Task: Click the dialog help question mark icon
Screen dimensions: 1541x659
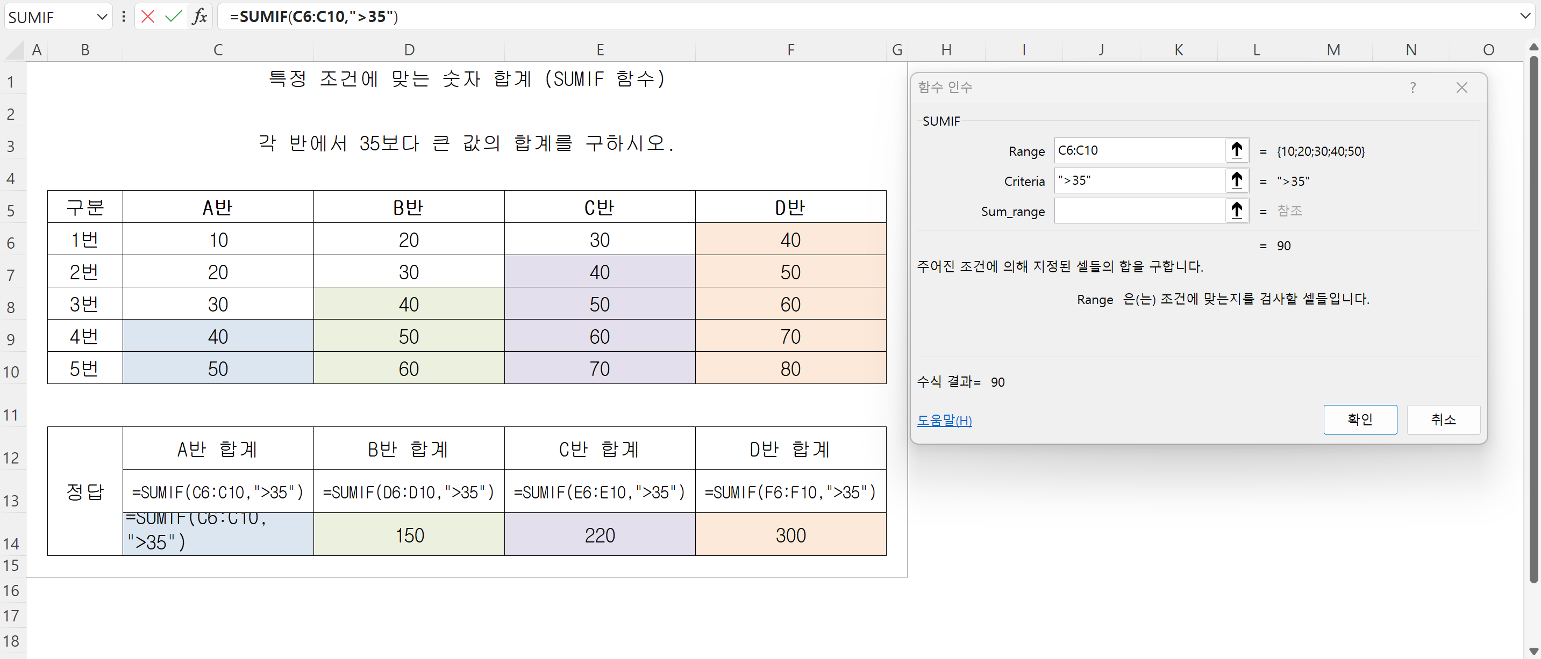Action: (1412, 88)
